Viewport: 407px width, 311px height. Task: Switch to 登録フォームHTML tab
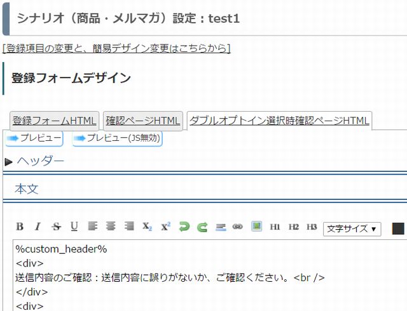point(55,121)
